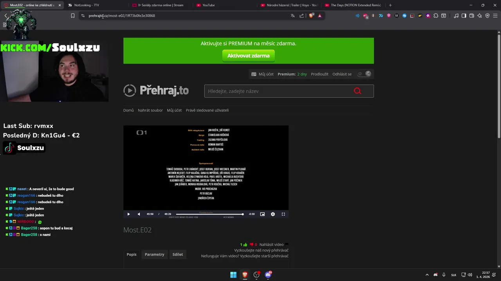Select the Parametry tab
The image size is (501, 281).
[155, 254]
